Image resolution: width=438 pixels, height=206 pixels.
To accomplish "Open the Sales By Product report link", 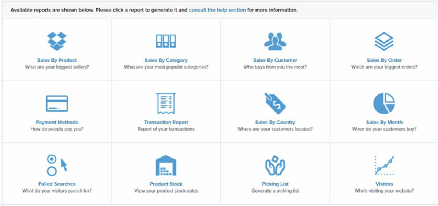I will (57, 60).
